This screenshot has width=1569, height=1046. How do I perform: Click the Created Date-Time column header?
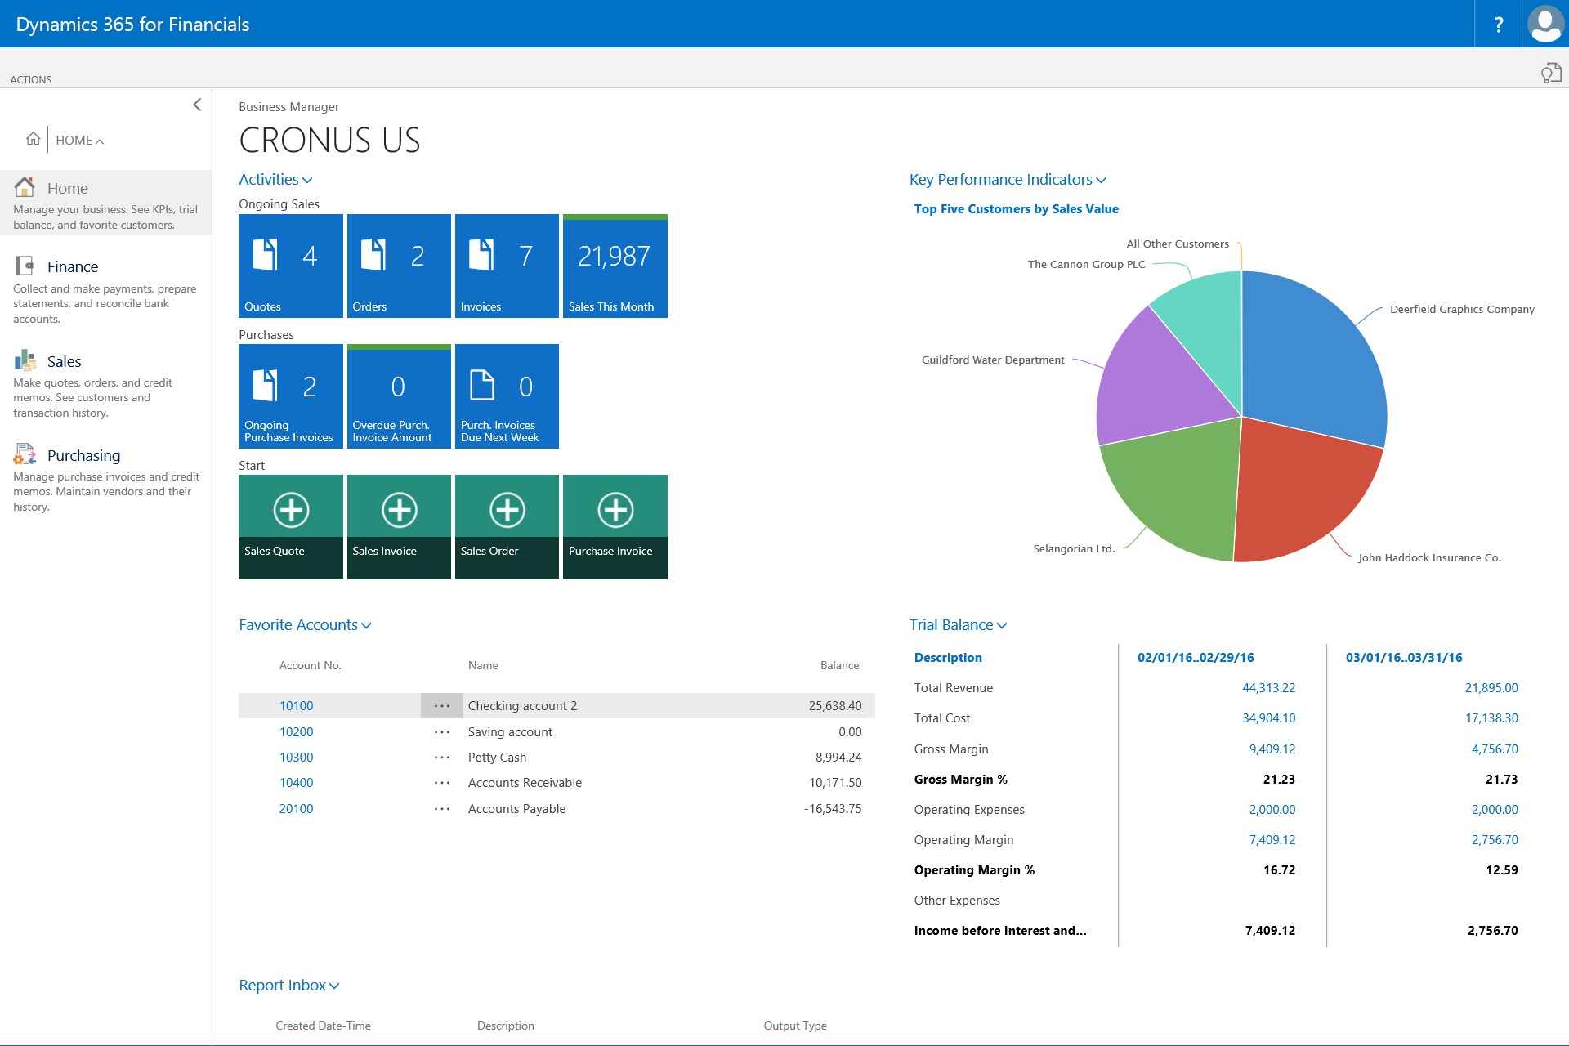point(323,1026)
